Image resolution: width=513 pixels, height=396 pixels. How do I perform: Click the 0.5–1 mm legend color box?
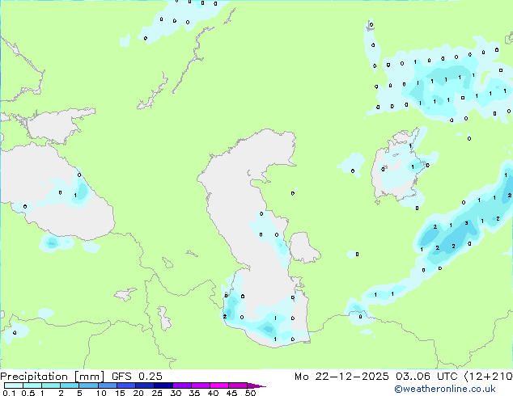[x=32, y=385]
